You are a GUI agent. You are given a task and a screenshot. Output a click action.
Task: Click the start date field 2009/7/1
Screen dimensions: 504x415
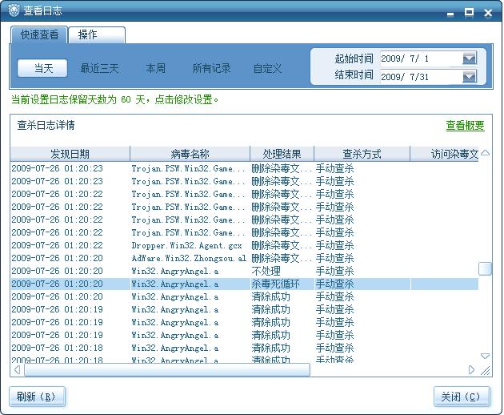point(421,58)
